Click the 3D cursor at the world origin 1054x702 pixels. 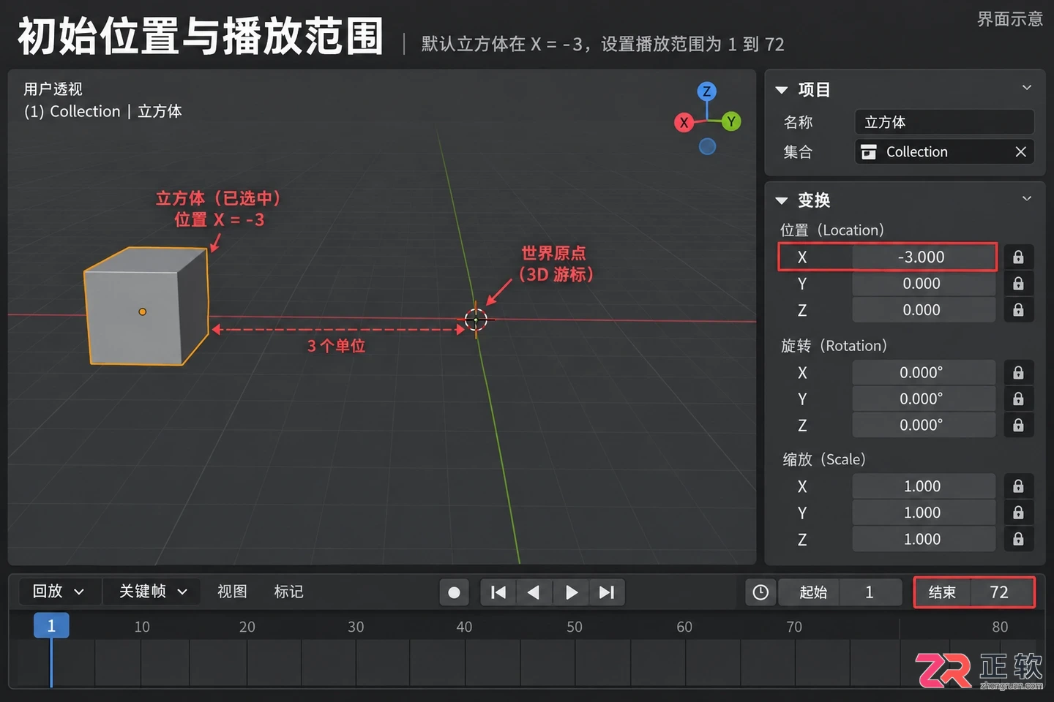tap(476, 320)
